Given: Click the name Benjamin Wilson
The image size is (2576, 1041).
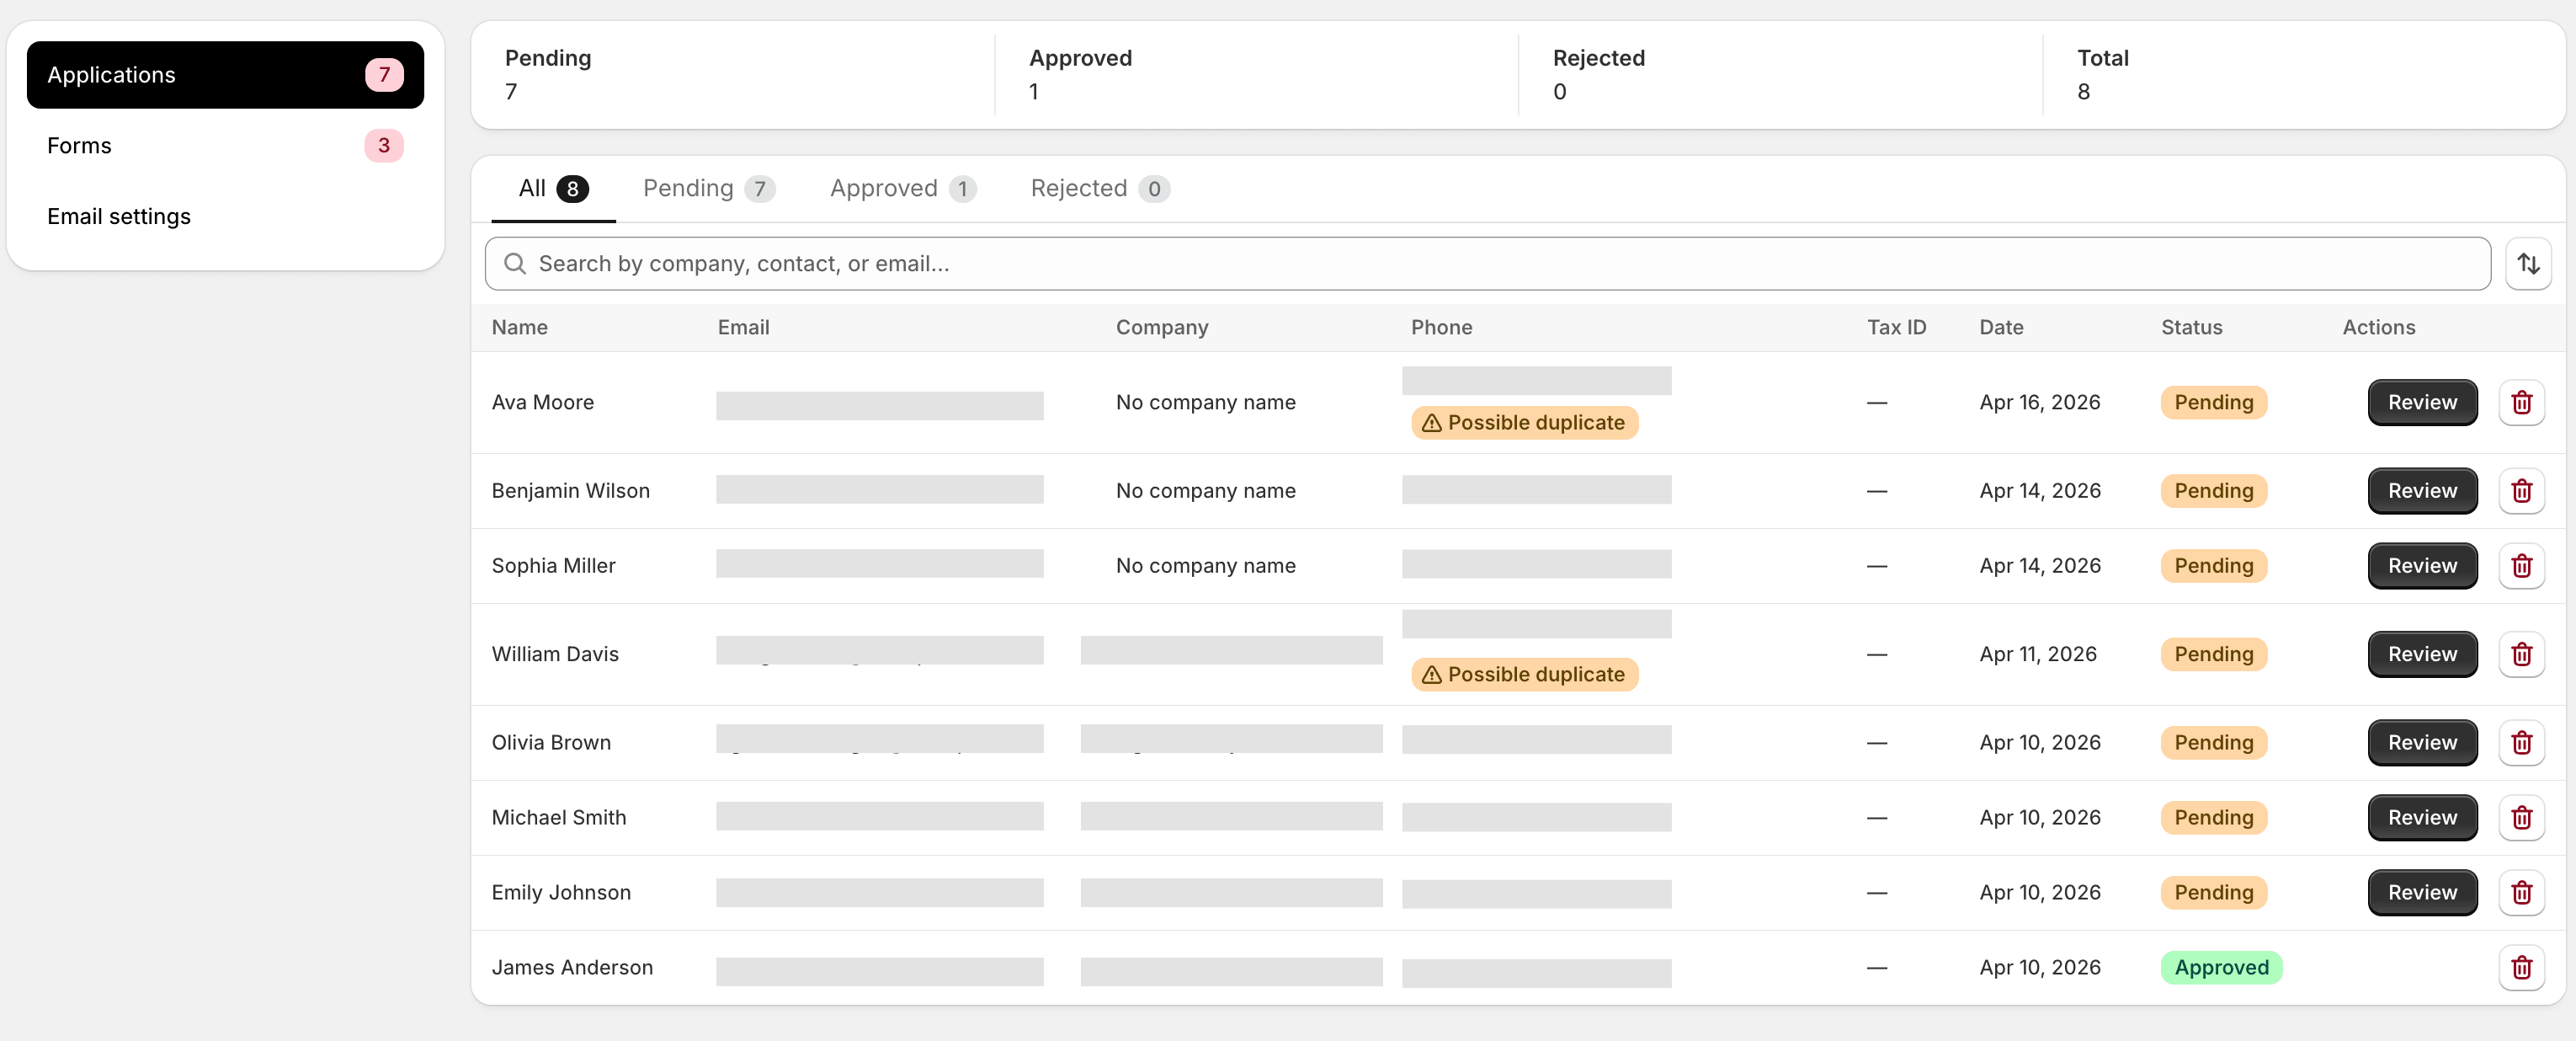Looking at the screenshot, I should click(570, 491).
